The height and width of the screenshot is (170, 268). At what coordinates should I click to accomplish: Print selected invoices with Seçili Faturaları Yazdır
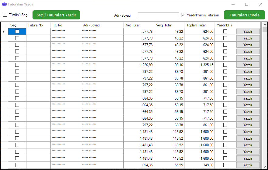56,15
